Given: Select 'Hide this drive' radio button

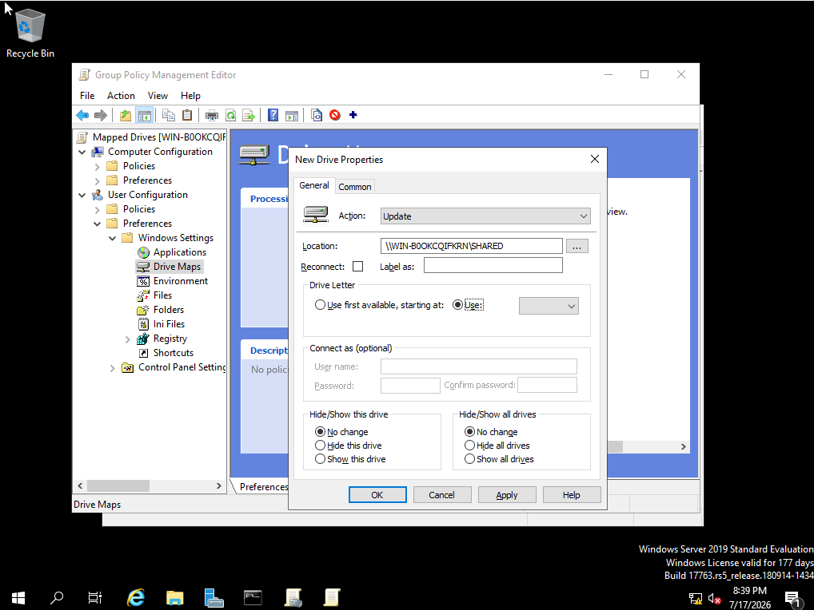Looking at the screenshot, I should pos(321,446).
